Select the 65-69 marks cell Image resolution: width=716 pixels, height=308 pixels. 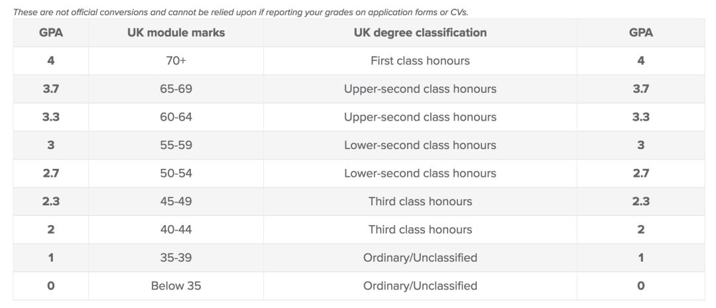click(176, 89)
